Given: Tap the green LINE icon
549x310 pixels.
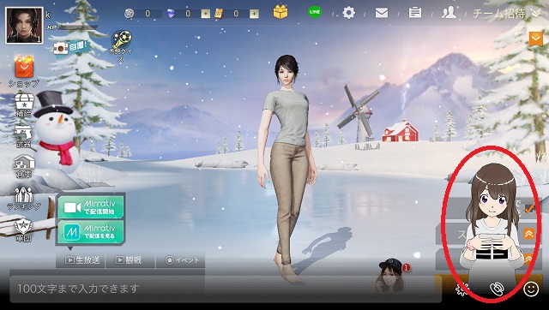Looking at the screenshot, I should click(315, 12).
